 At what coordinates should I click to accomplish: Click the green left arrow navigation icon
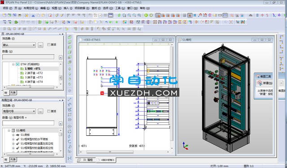146,15
